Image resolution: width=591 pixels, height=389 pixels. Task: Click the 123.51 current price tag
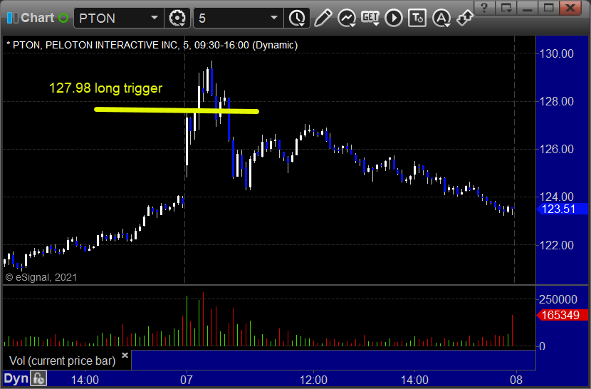click(562, 209)
